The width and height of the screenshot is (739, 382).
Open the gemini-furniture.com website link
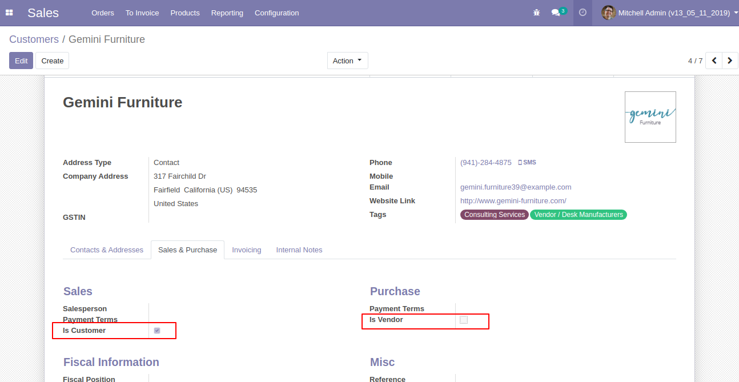tap(513, 201)
